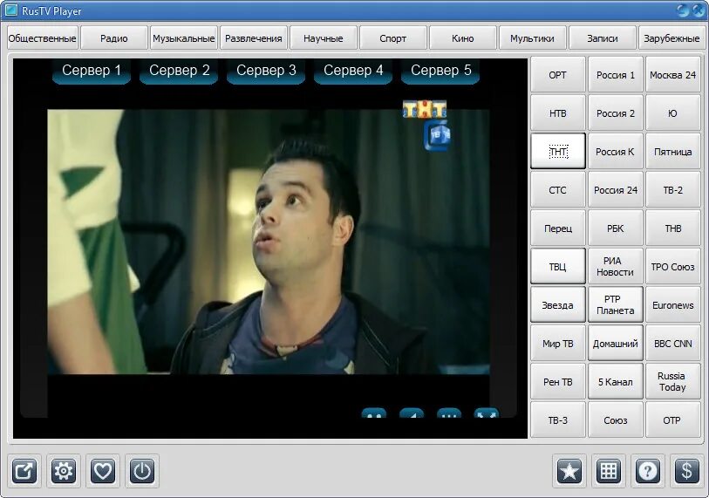Click the heart favorites icon
The image size is (709, 498).
(x=103, y=471)
